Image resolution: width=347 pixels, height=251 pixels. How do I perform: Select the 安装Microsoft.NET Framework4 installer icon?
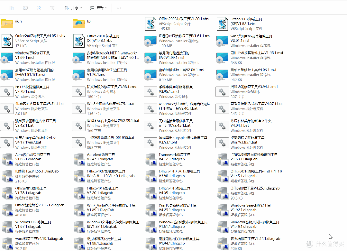78,58
